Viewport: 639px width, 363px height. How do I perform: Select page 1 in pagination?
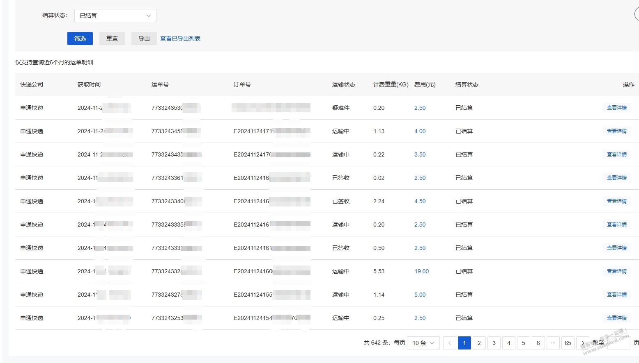pyautogui.click(x=464, y=343)
